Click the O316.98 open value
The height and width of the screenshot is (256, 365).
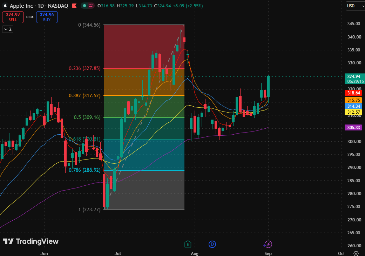pyautogui.click(x=106, y=6)
